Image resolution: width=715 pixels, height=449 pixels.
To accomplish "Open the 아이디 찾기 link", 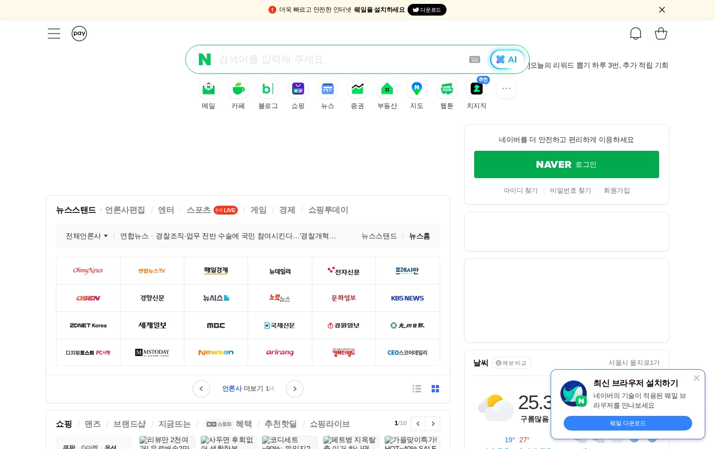I will tap(520, 191).
